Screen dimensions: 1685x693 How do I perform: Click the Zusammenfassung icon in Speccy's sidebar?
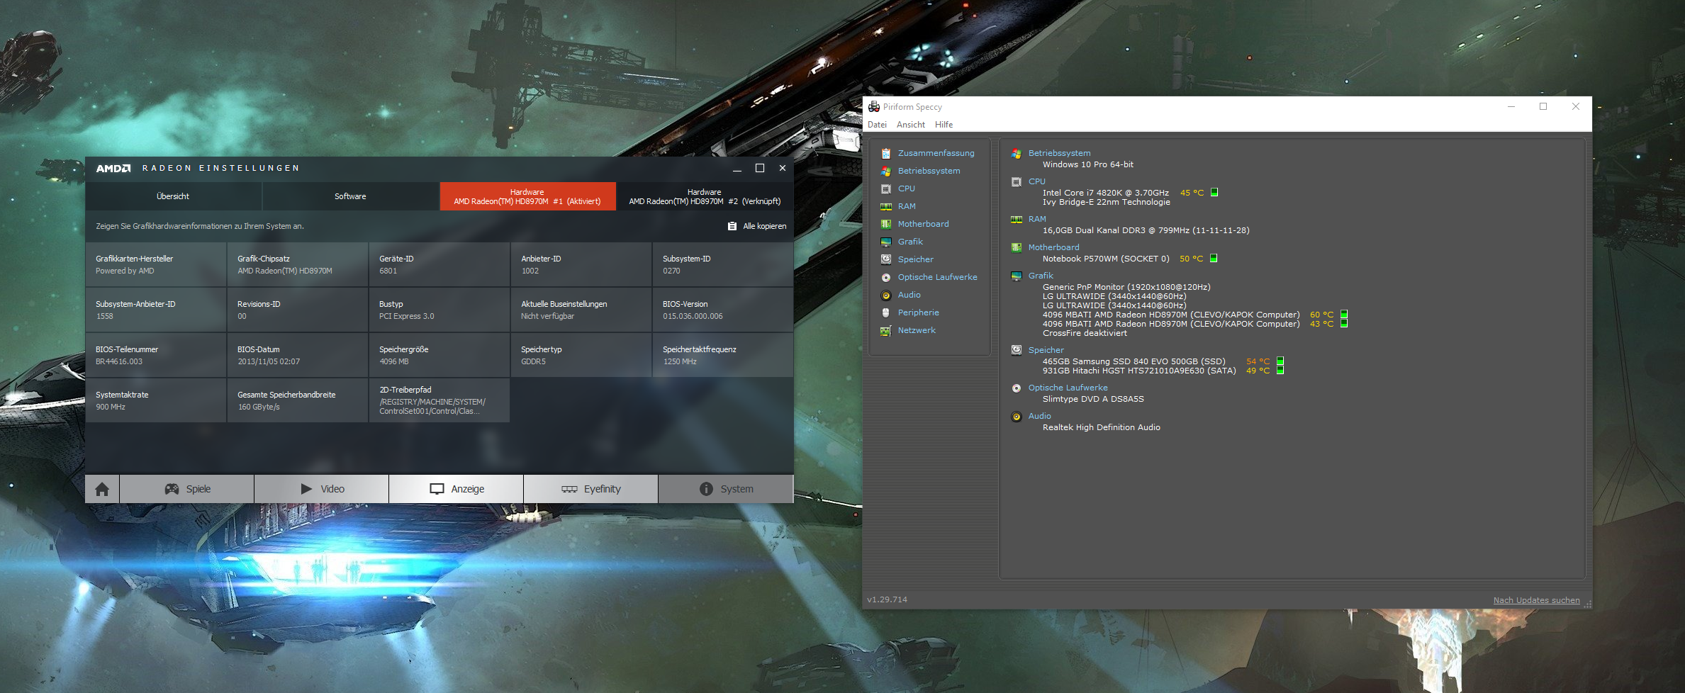(x=885, y=153)
